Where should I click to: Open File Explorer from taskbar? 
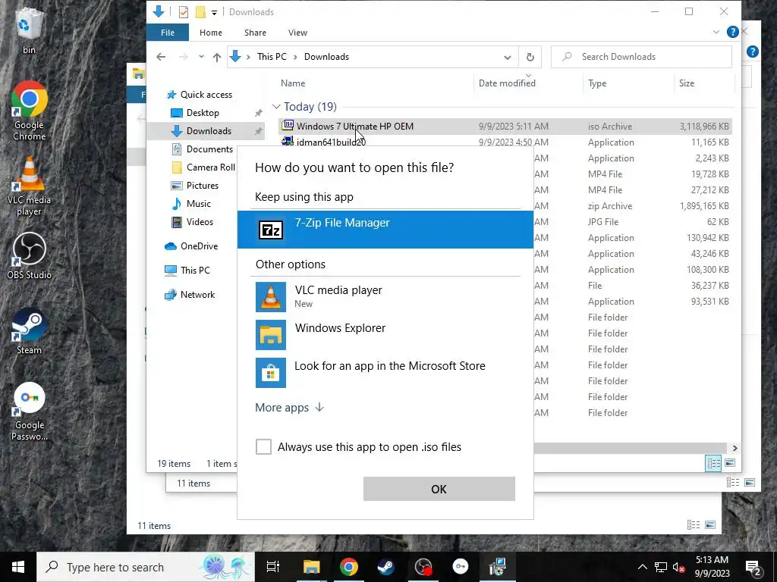tap(312, 567)
